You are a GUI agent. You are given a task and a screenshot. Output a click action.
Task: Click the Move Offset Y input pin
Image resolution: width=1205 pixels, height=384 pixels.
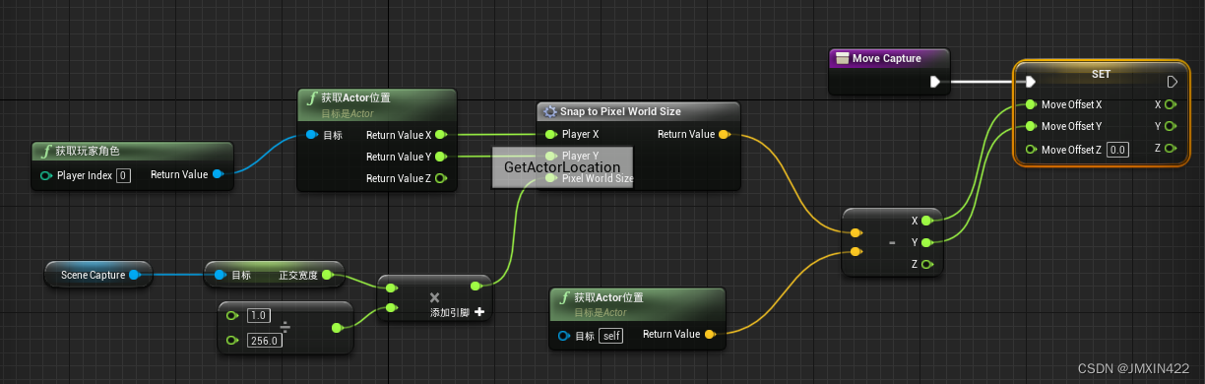pyautogui.click(x=1031, y=126)
